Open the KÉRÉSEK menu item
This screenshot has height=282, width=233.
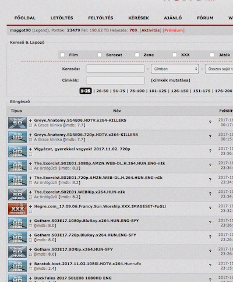coord(139,18)
